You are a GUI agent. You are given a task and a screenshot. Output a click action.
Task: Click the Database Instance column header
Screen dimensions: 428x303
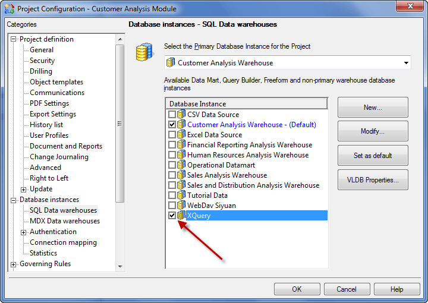pos(246,104)
